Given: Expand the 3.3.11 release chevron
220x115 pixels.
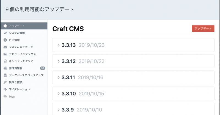Looking at the screenshot, I should (59, 78).
